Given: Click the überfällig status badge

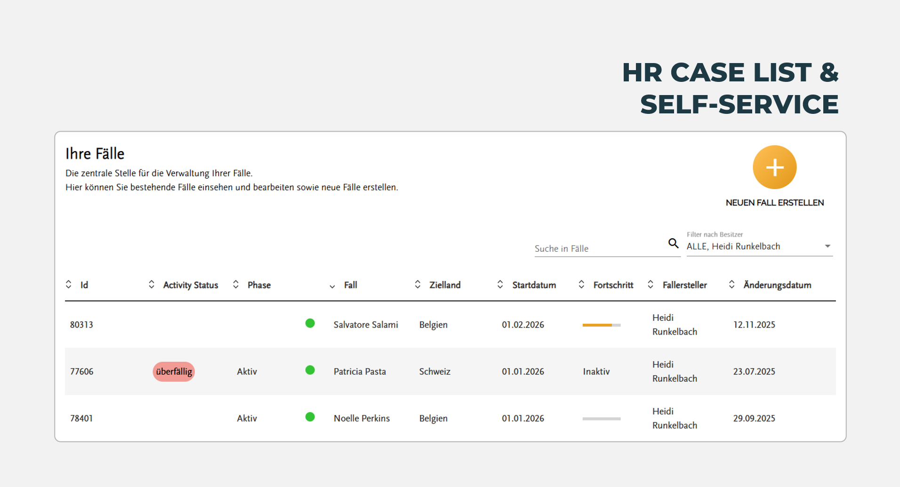Looking at the screenshot, I should 174,372.
